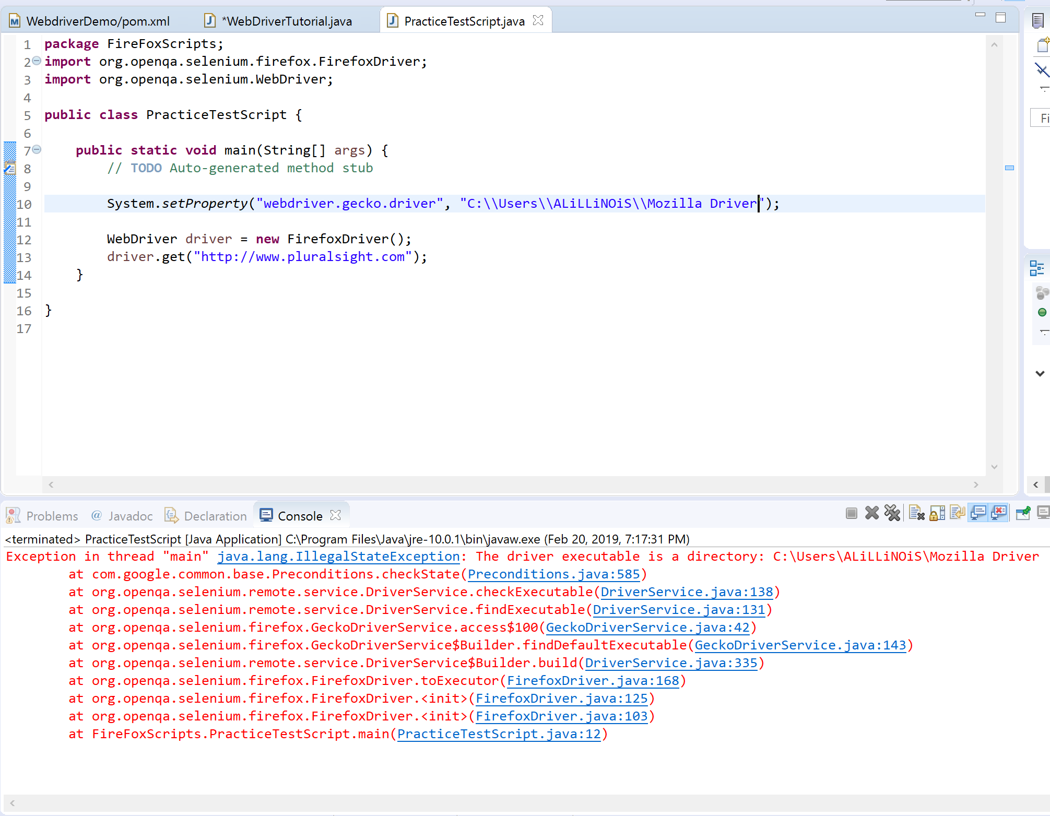Toggle show console when standard error changes
Image resolution: width=1050 pixels, height=816 pixels.
coord(999,513)
